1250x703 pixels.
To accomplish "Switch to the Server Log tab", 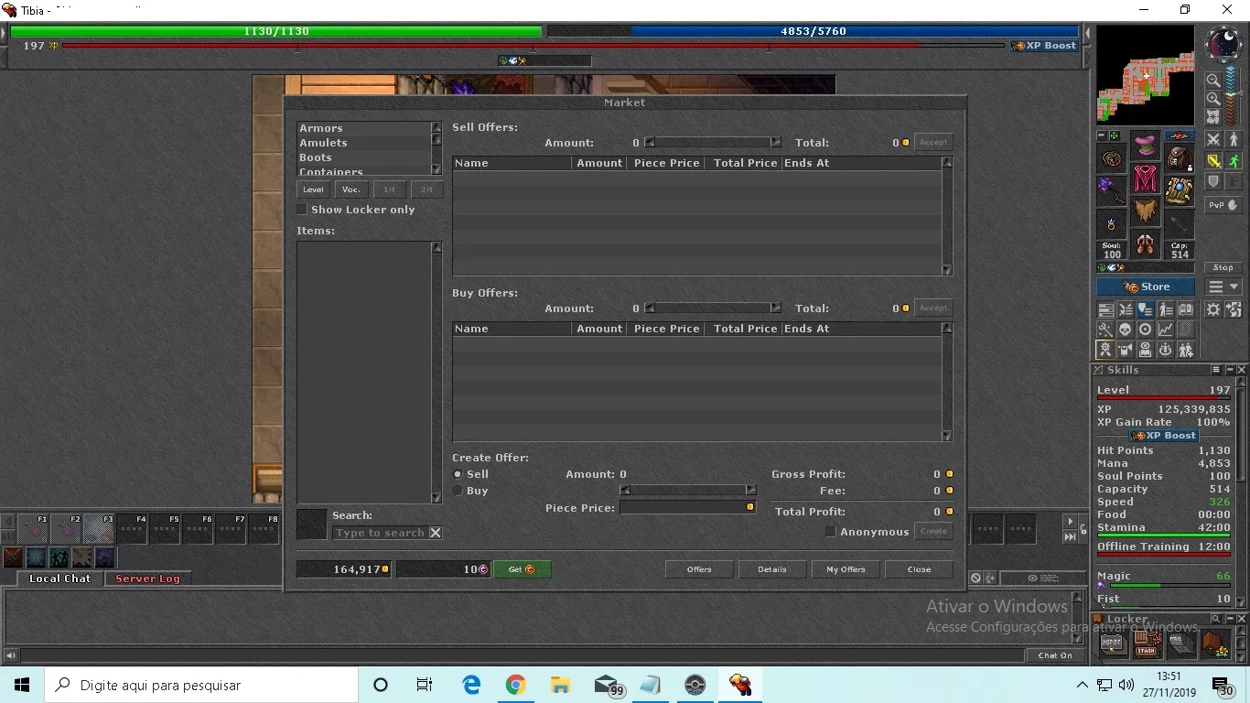I will pyautogui.click(x=147, y=579).
